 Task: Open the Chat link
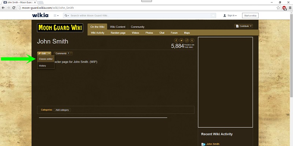[x=162, y=33]
